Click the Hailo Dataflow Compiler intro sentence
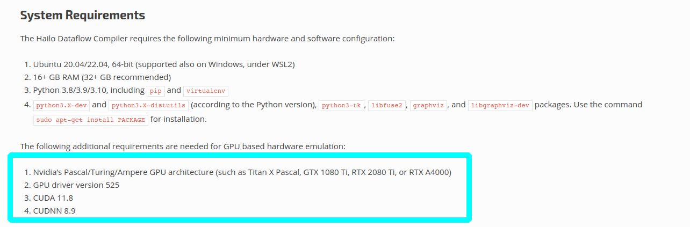Image resolution: width=690 pixels, height=227 pixels. coord(207,39)
